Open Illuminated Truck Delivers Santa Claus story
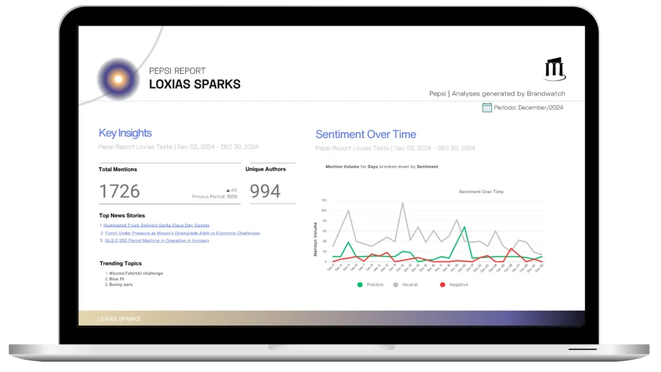This screenshot has height=372, width=661. click(x=156, y=225)
